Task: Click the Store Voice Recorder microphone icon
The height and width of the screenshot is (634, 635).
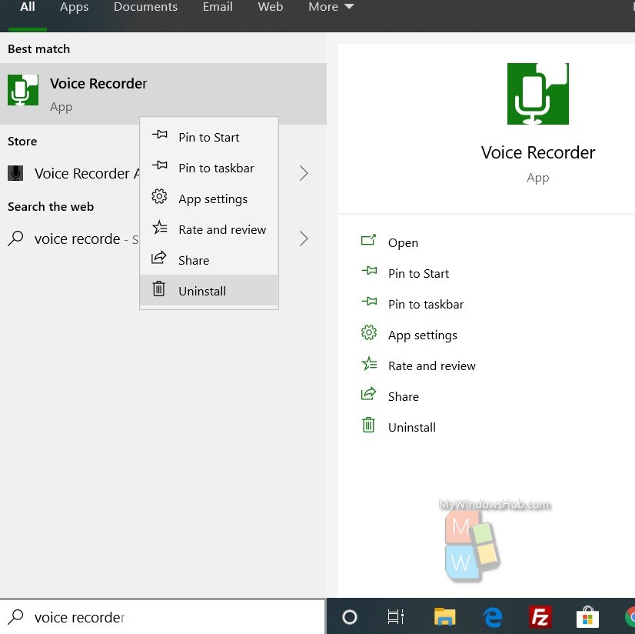Action: [15, 173]
